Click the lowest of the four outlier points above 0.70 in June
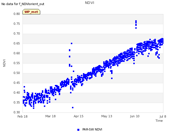 click(x=136, y=28)
